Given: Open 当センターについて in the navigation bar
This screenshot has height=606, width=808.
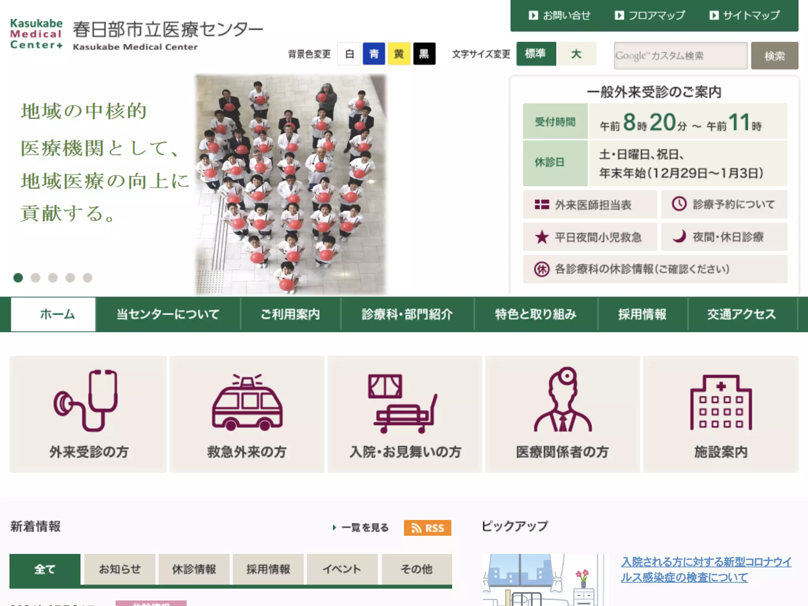Looking at the screenshot, I should [x=168, y=314].
